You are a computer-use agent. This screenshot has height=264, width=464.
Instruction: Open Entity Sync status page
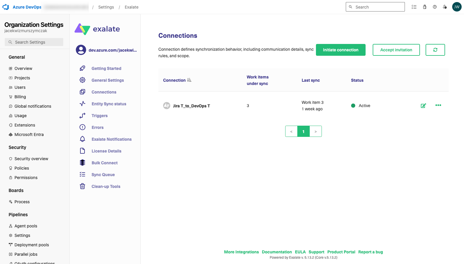point(109,104)
